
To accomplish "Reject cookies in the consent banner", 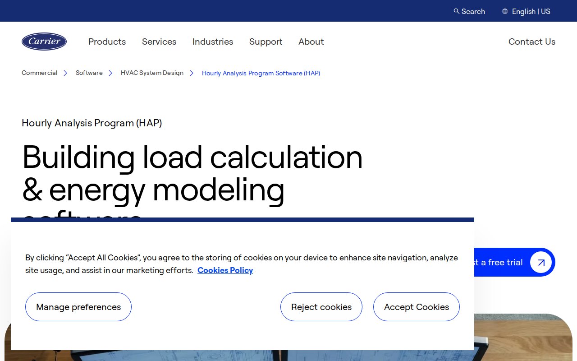I will point(321,307).
